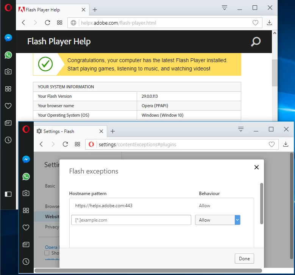
Task: Open Speed Dial grid button in Flash Help toolbar
Action: 59,23
